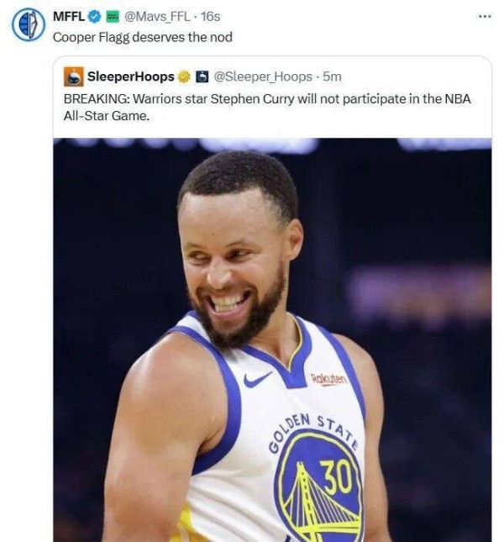The height and width of the screenshot is (542, 504).
Task: Click the @Mavs_FFL handle
Action: (155, 16)
